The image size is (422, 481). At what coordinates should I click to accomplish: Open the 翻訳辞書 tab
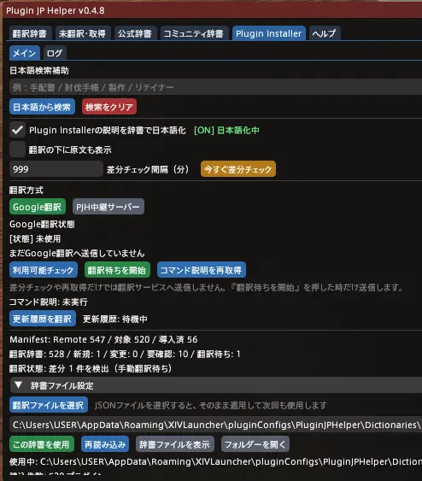30,33
